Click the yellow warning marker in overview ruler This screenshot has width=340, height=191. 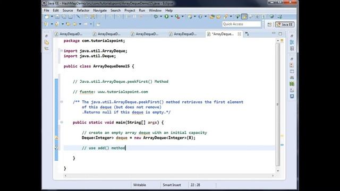pyautogui.click(x=282, y=136)
